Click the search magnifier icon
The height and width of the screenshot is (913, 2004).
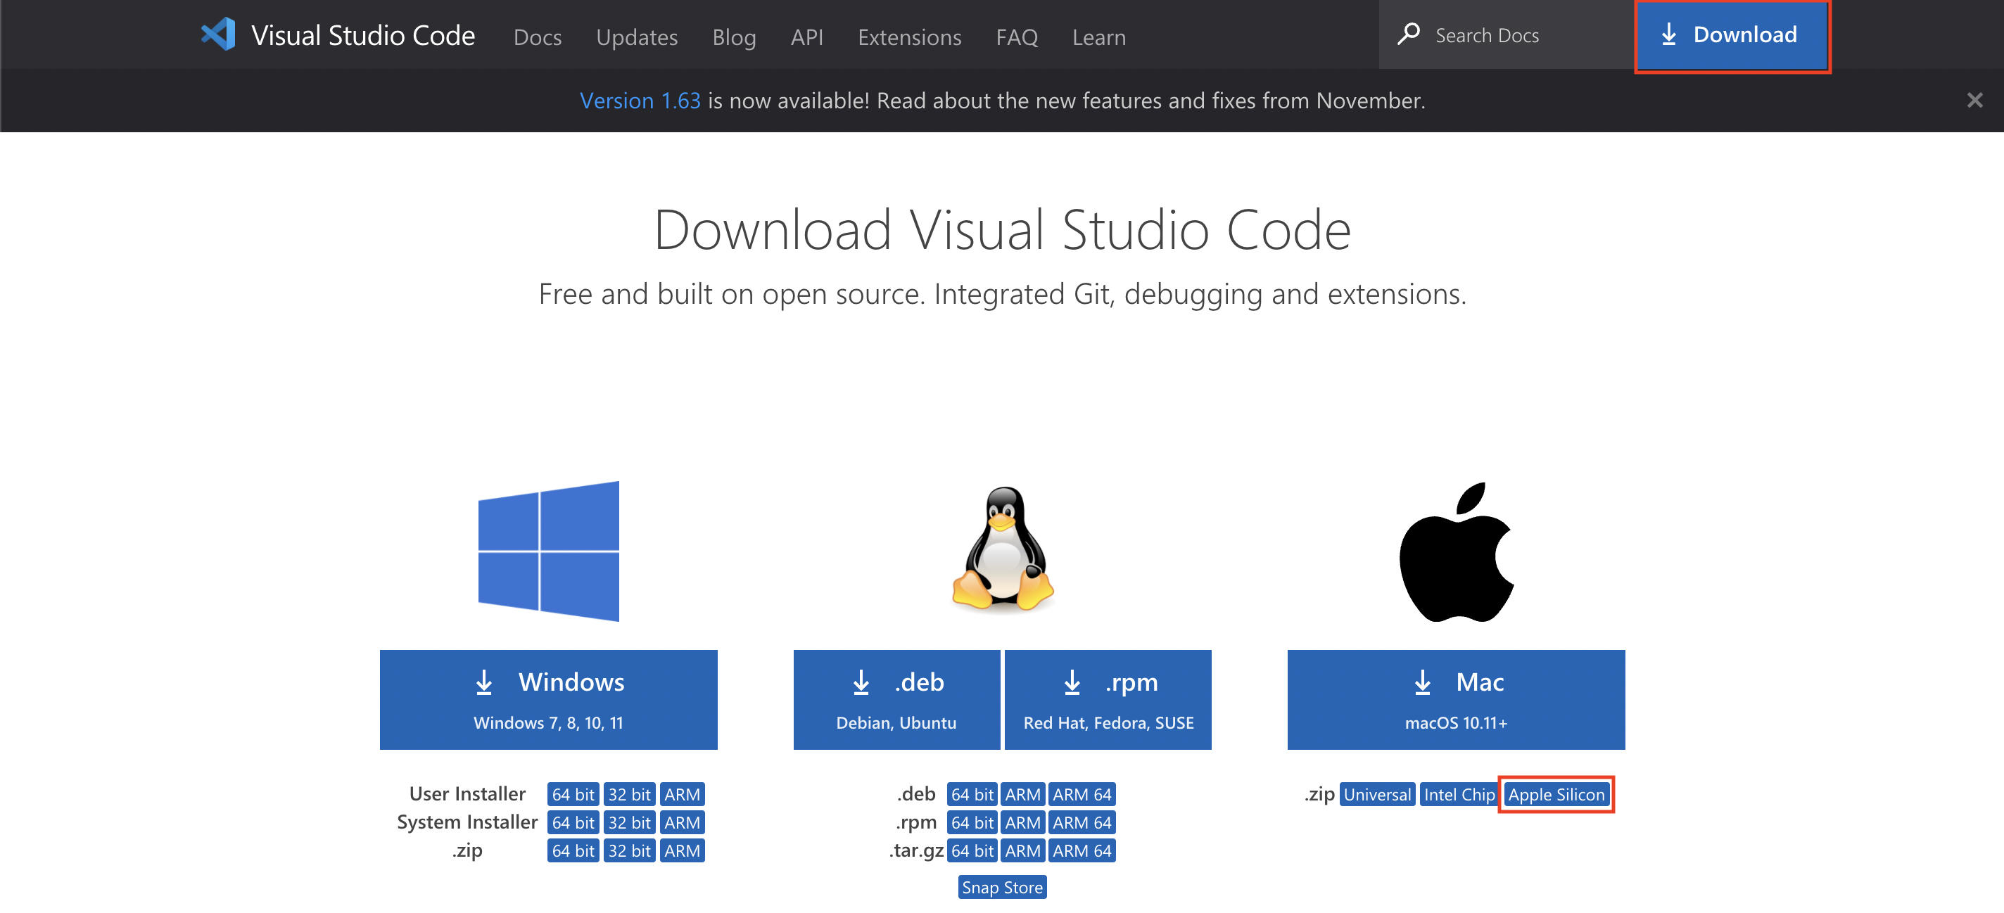[x=1408, y=35]
